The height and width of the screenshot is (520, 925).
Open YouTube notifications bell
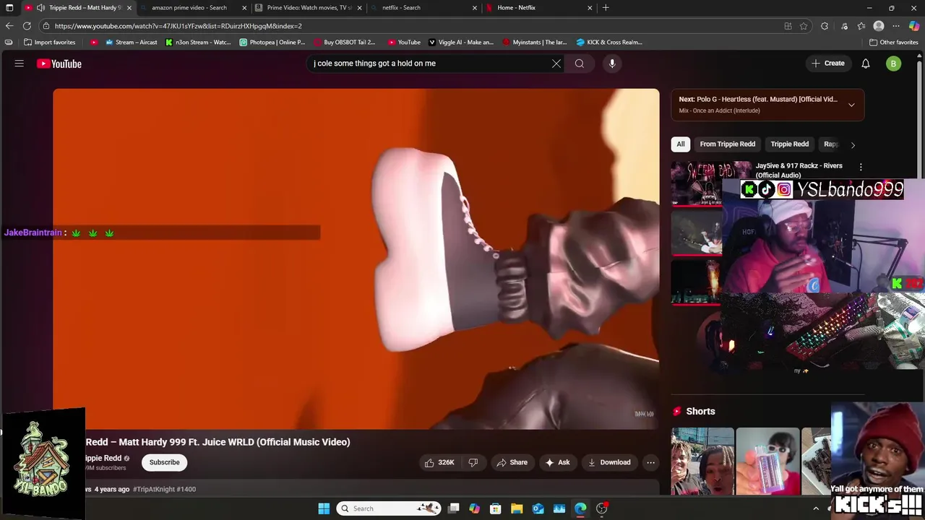pos(866,64)
